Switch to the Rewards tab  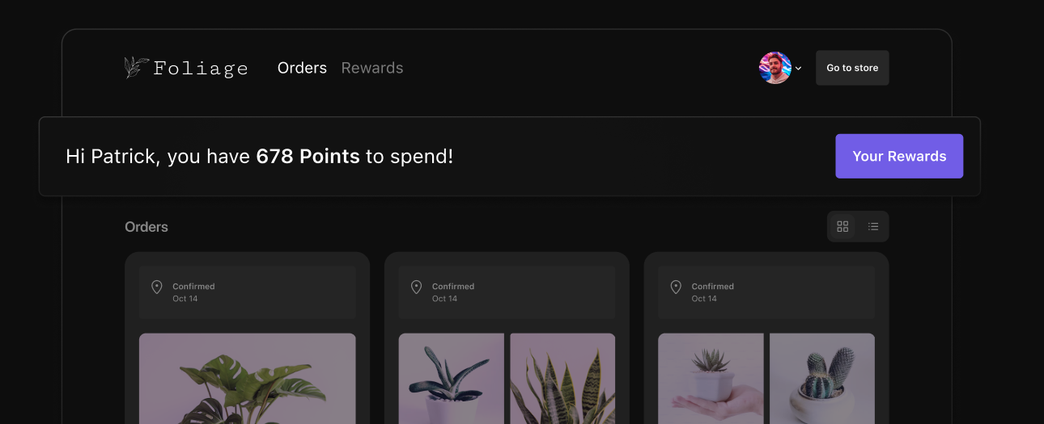point(372,68)
